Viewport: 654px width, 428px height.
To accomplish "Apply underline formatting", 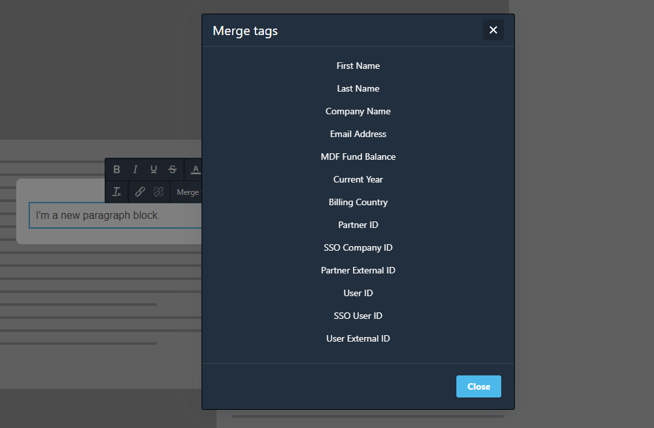I will (x=153, y=170).
